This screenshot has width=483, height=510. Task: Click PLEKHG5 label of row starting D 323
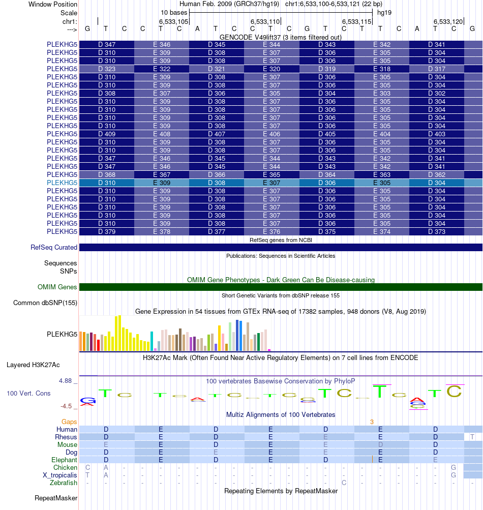(x=62, y=69)
